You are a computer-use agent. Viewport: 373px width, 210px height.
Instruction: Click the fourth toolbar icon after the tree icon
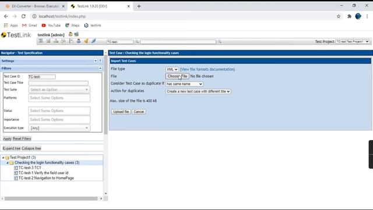(64, 41)
